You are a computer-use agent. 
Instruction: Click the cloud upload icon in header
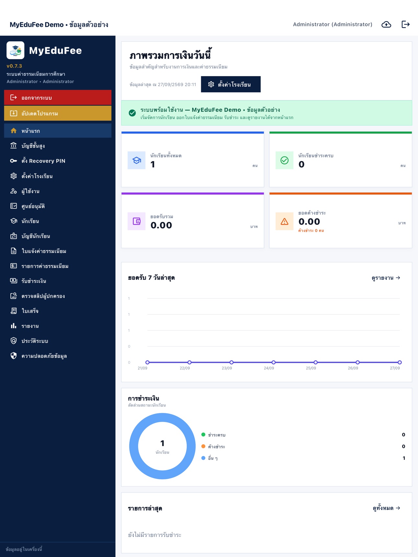pos(386,24)
